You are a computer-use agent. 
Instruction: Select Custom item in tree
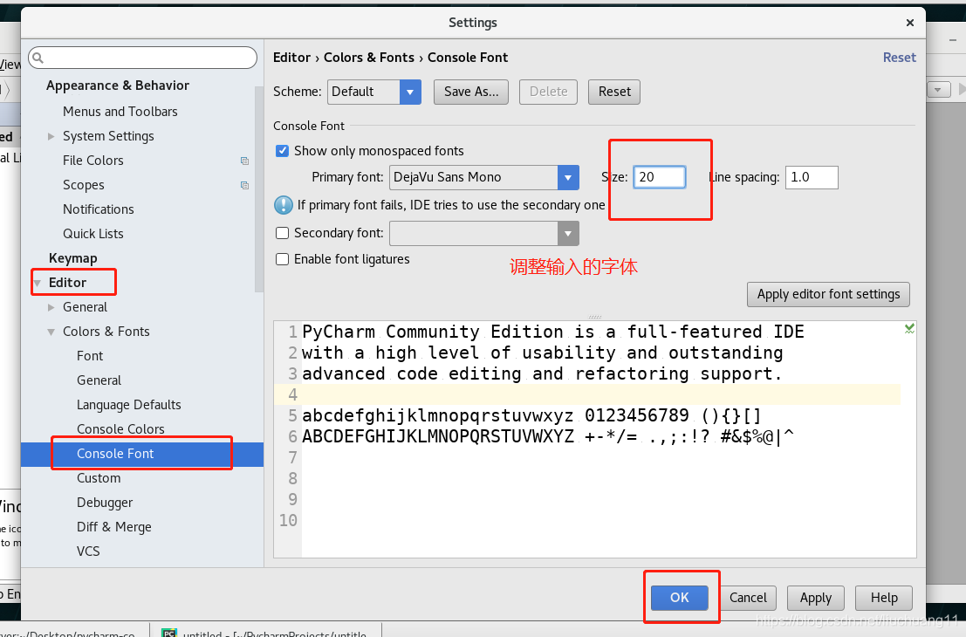click(x=99, y=479)
